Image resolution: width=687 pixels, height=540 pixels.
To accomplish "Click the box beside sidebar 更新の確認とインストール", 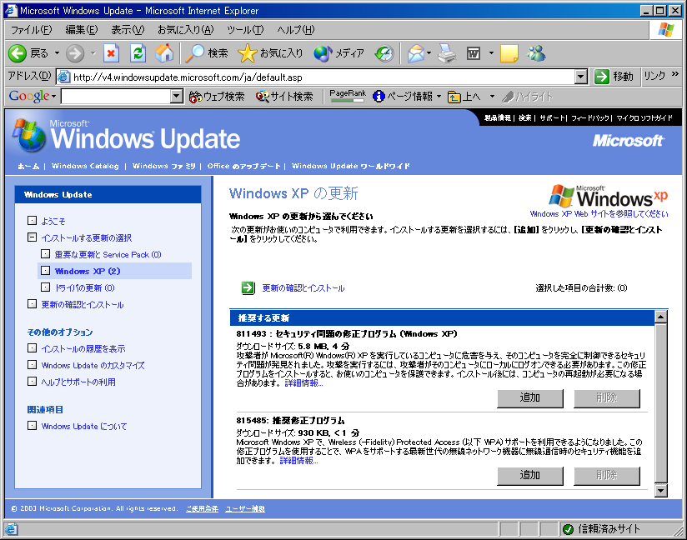I will (32, 303).
